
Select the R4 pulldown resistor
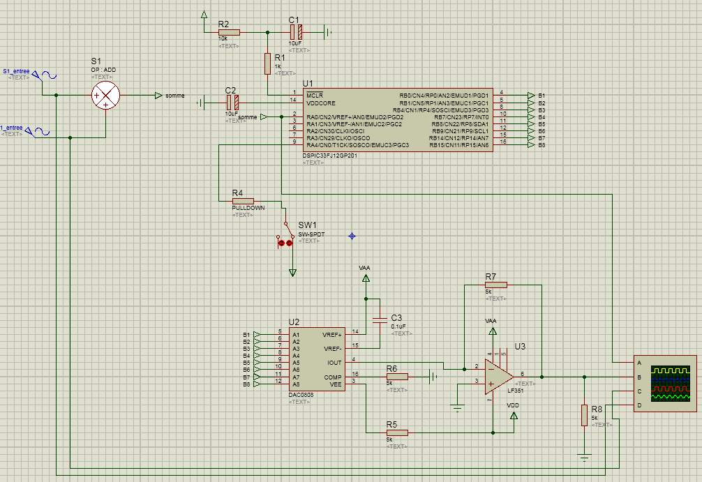pyautogui.click(x=243, y=202)
